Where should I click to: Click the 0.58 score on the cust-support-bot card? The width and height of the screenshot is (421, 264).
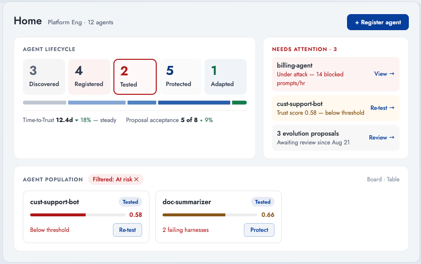pos(136,214)
